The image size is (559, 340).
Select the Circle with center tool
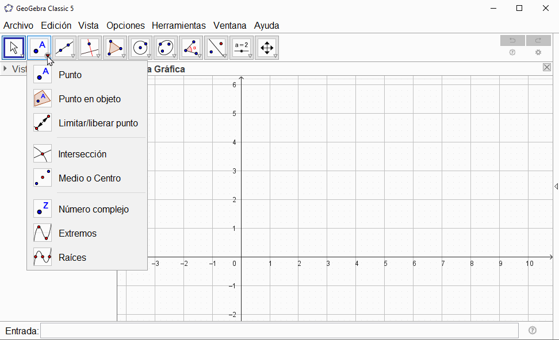coord(140,48)
